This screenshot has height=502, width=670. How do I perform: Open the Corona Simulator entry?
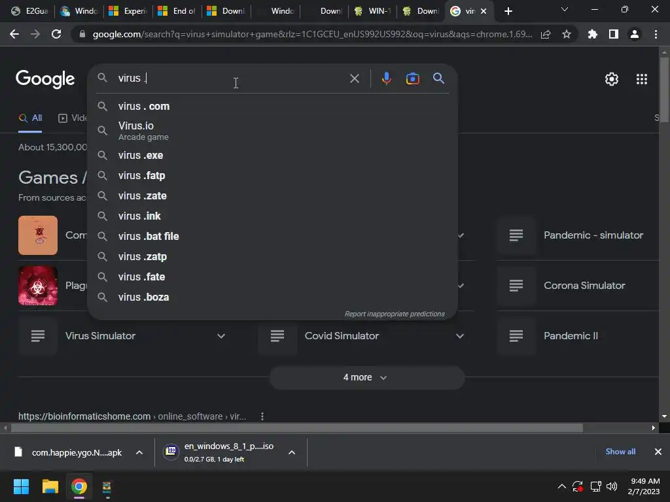584,286
